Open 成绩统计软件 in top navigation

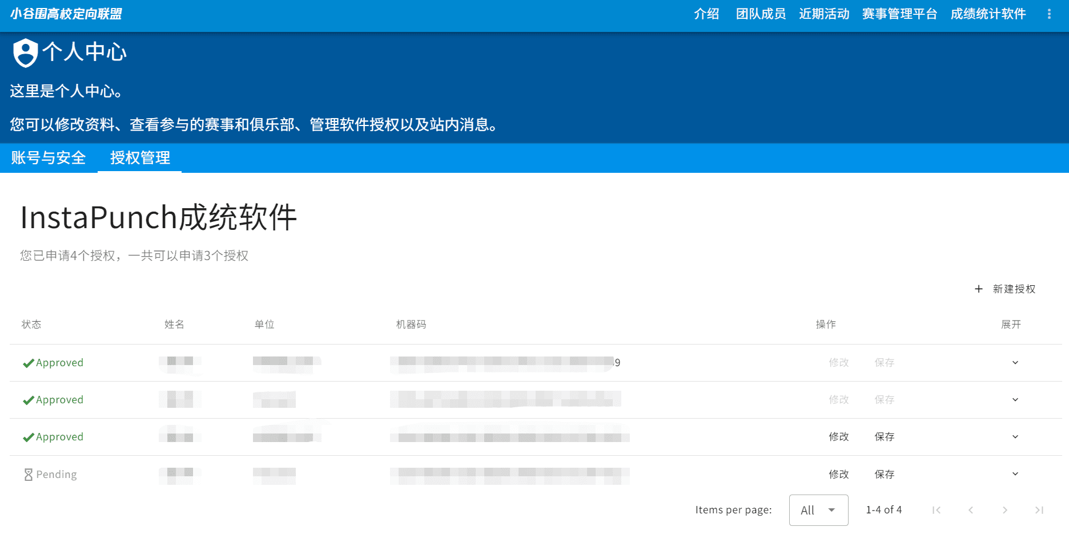coord(988,14)
